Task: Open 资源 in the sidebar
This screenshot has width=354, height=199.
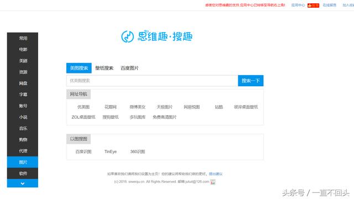Action: point(23,72)
